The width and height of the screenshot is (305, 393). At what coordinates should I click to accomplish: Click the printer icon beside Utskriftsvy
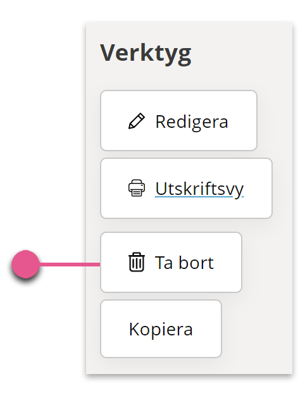137,188
